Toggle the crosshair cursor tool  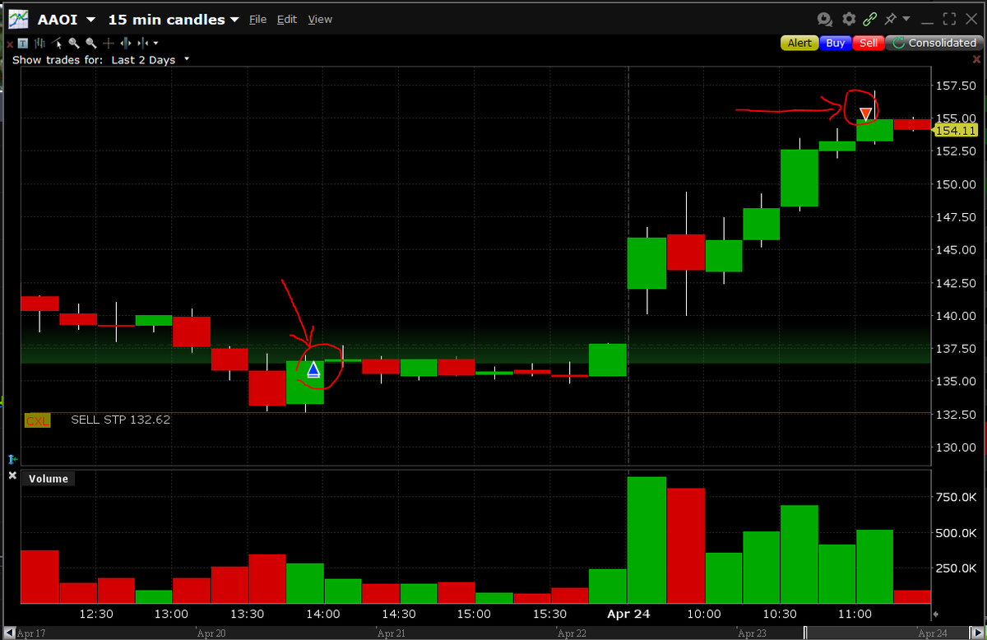pyautogui.click(x=109, y=43)
